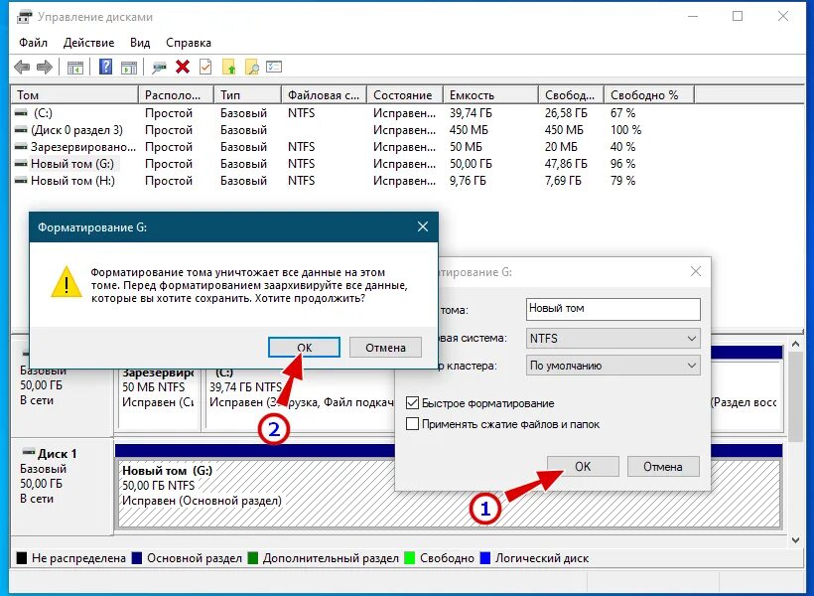Click the volume label field Новый том
Viewport: 814px width, 596px height.
(613, 309)
